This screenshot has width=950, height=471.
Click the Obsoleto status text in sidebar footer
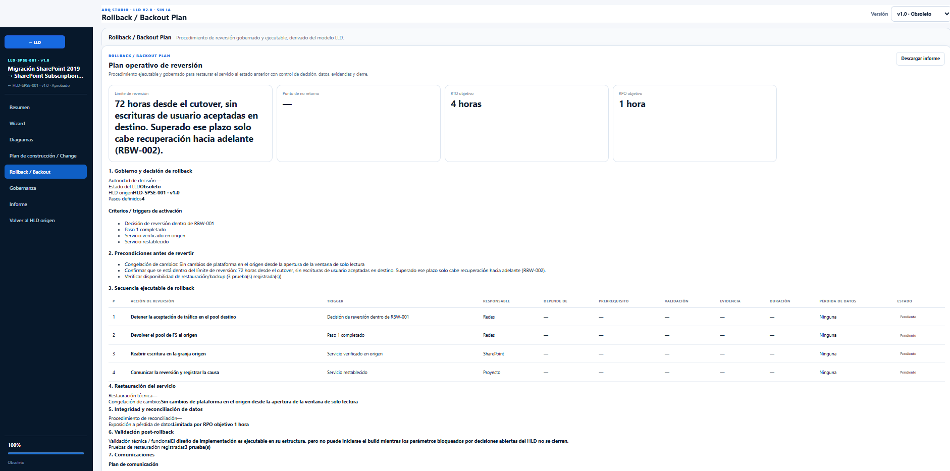point(16,462)
